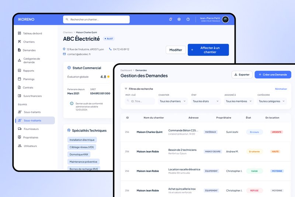Expand the Tous les membres dropdown
The image size is (295, 197).
pyautogui.click(x=239, y=101)
